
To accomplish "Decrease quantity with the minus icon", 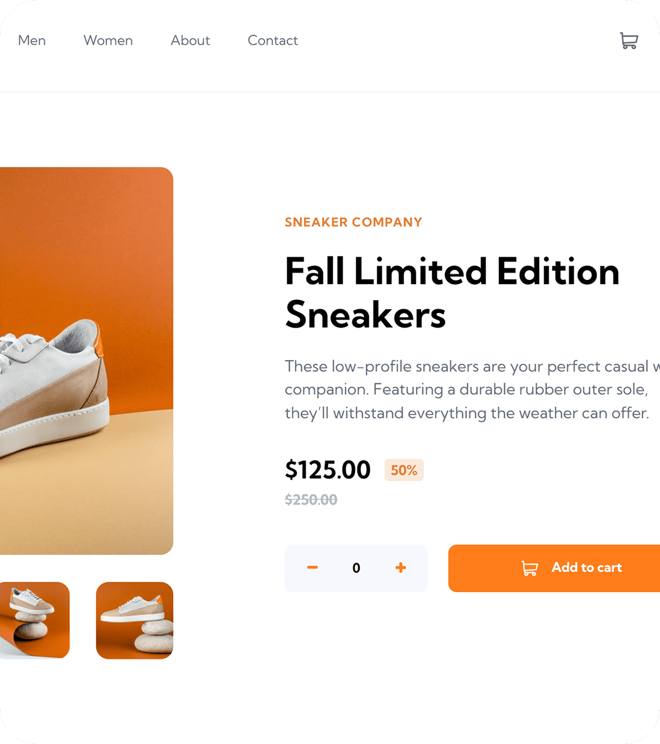I will tap(313, 568).
